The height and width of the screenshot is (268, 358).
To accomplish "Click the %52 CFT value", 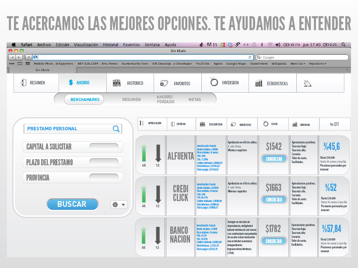I will point(331,188).
